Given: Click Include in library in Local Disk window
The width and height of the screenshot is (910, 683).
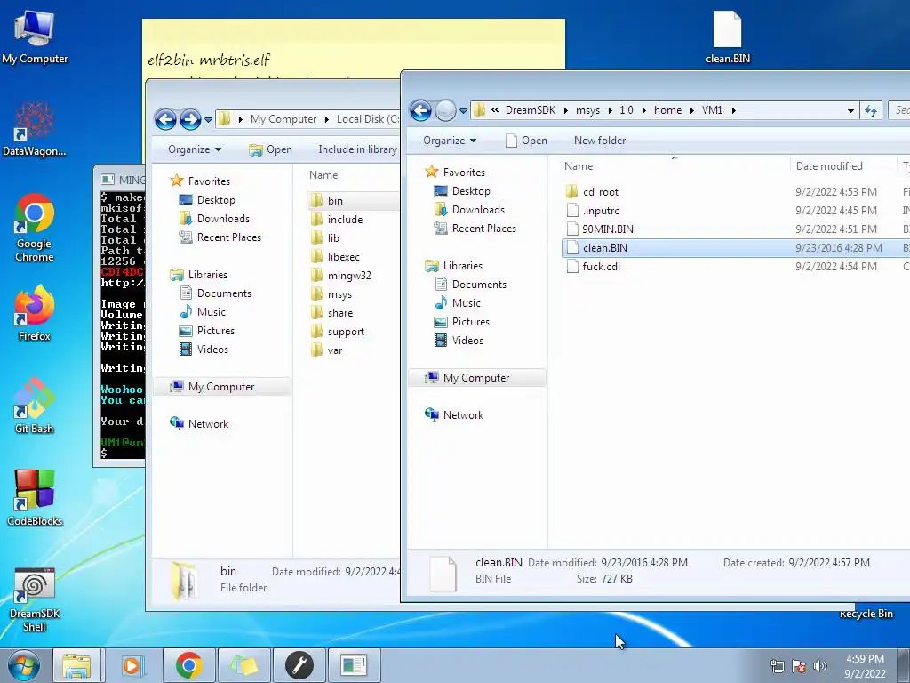Looking at the screenshot, I should point(357,149).
